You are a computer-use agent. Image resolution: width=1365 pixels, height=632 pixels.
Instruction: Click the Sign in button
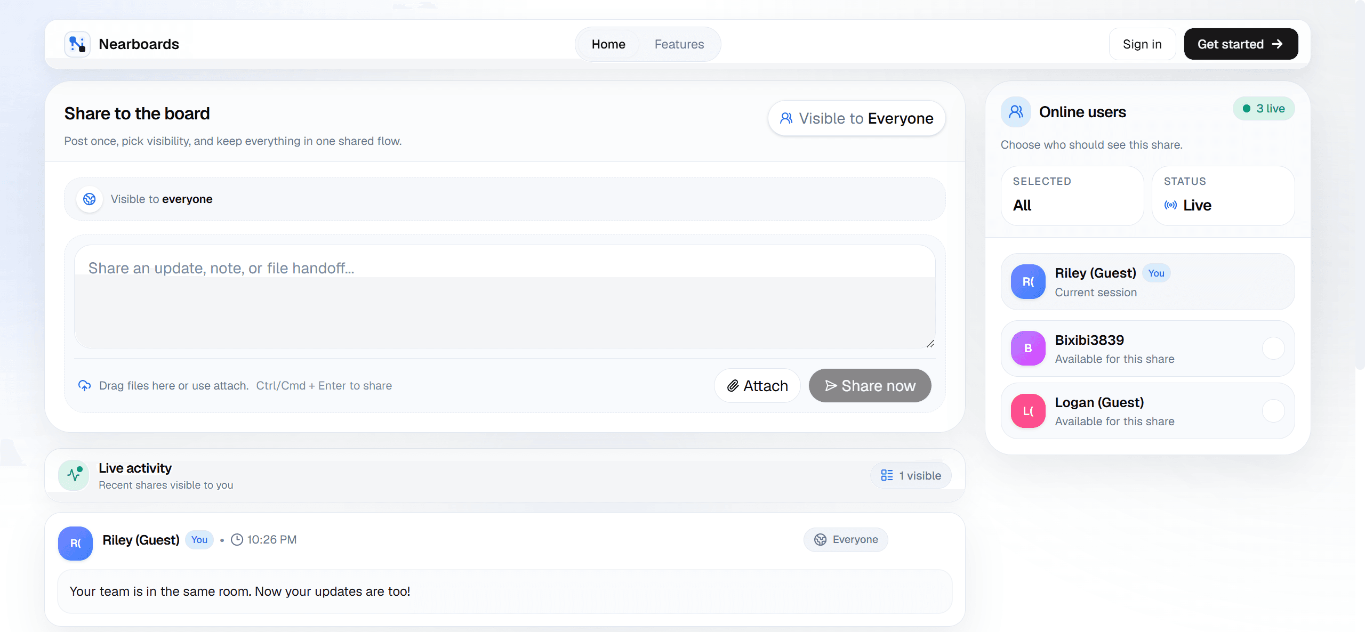1142,44
